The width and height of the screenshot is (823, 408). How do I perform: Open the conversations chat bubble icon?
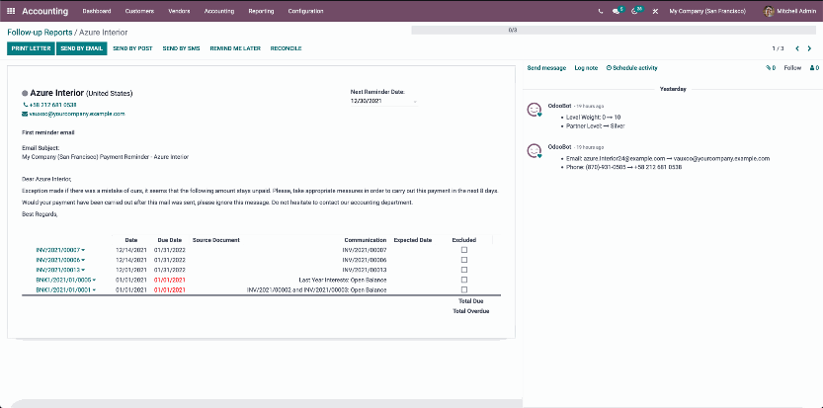coord(617,11)
